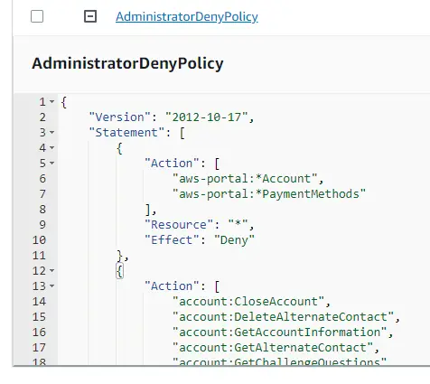
Task: Fold the Action array at line 5
Action: tap(52, 164)
